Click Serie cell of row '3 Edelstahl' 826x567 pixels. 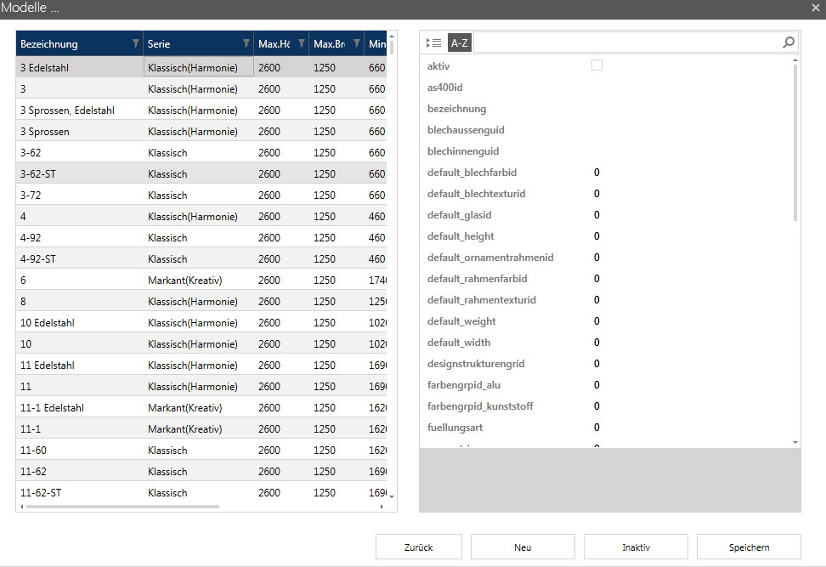(199, 67)
